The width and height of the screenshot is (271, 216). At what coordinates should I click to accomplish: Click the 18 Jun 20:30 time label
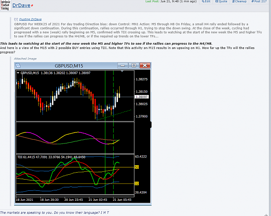tap(49, 200)
